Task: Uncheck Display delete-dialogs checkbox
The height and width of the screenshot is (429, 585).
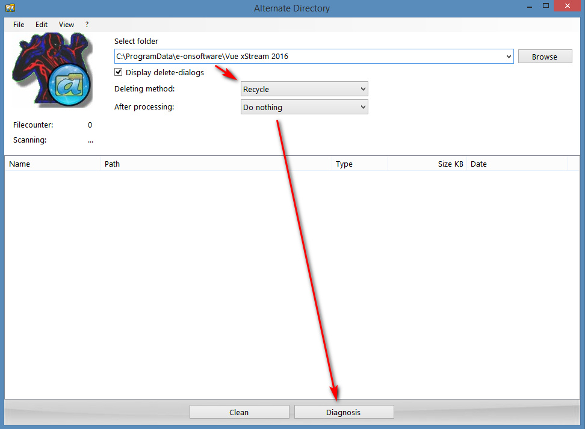Action: (x=119, y=73)
